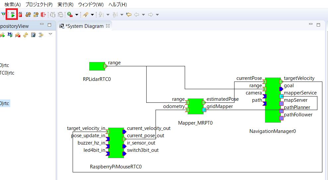Open the プロジェクト(P) menu
This screenshot has height=180, width=328.
39,5
